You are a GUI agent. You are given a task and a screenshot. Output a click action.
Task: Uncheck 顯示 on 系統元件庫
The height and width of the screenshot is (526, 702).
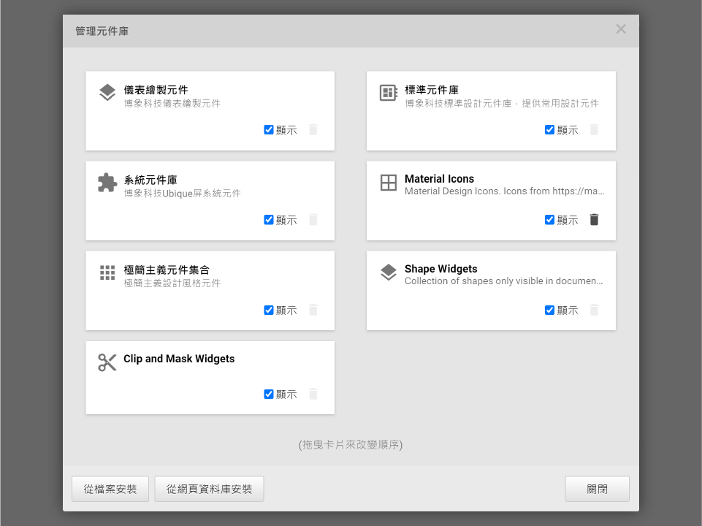tap(269, 219)
